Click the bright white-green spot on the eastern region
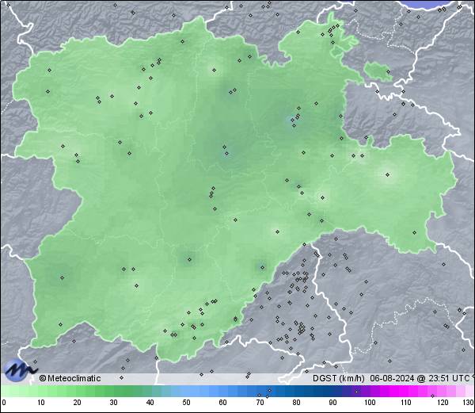This screenshot has height=413, width=475. [x=387, y=175]
